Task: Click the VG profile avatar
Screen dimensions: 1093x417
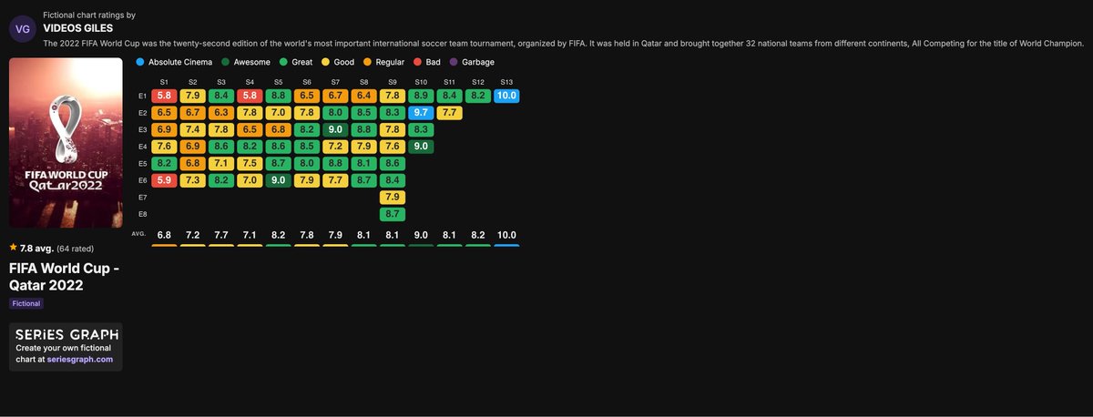Action: tap(21, 30)
